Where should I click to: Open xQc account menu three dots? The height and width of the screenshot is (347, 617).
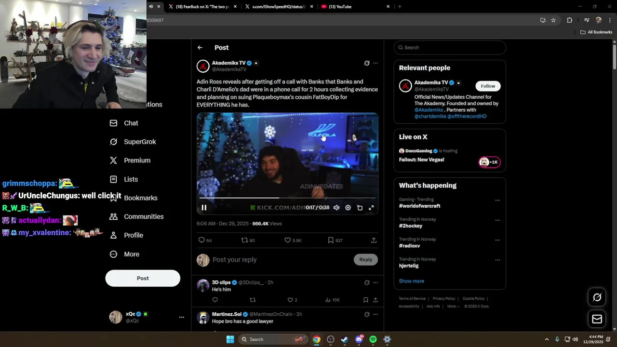[182, 317]
